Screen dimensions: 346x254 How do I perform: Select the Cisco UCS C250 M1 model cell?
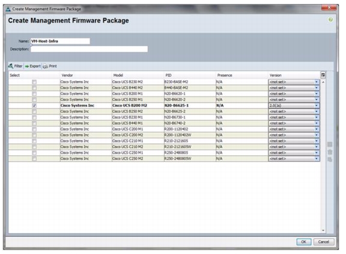(138, 153)
